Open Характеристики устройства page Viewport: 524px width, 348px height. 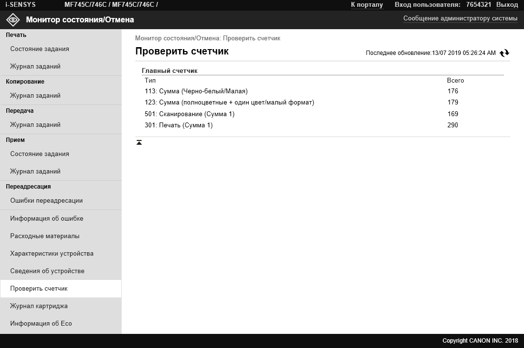click(x=52, y=254)
